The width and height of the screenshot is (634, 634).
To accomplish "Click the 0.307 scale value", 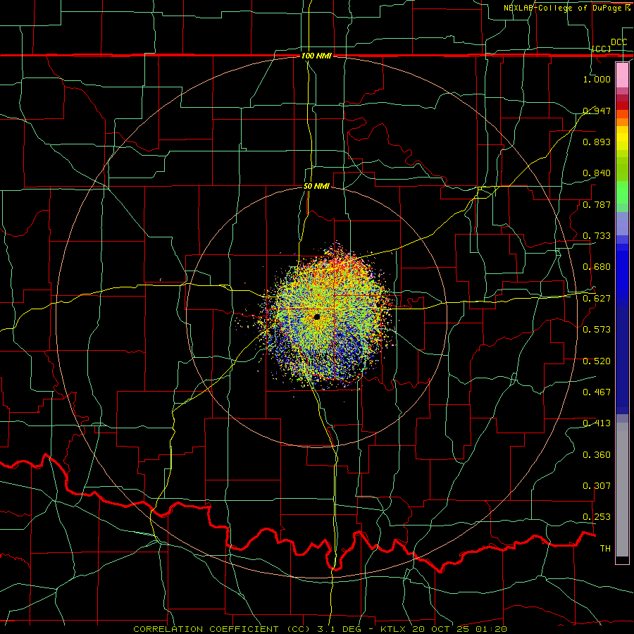I will [597, 486].
